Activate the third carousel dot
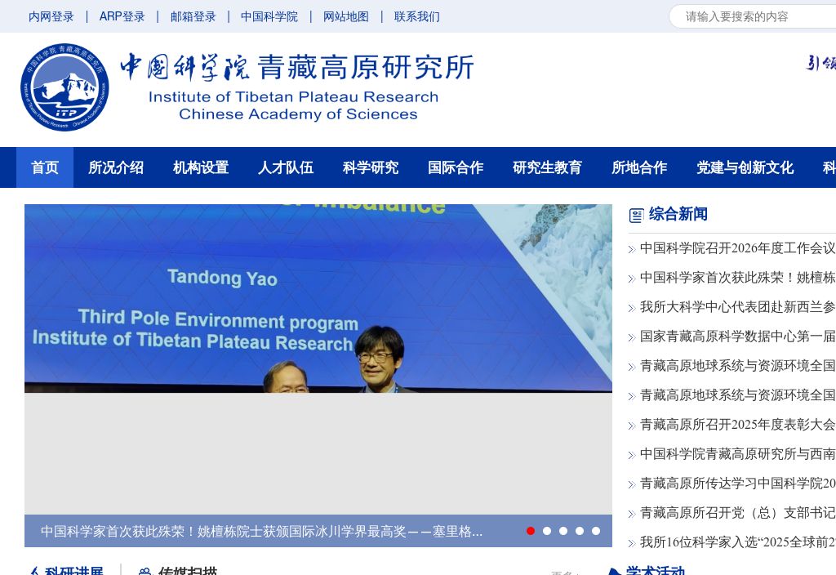The width and height of the screenshot is (836, 575). click(563, 531)
